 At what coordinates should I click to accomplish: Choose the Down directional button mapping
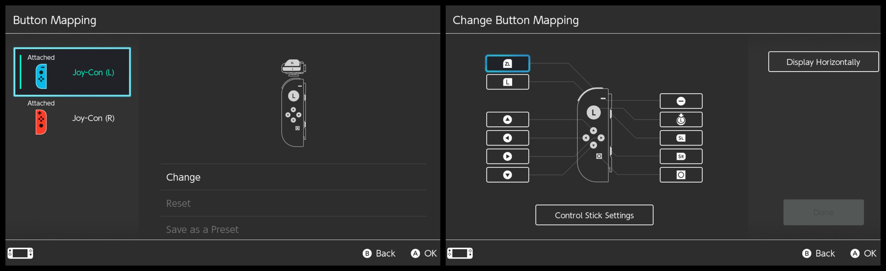coord(507,175)
